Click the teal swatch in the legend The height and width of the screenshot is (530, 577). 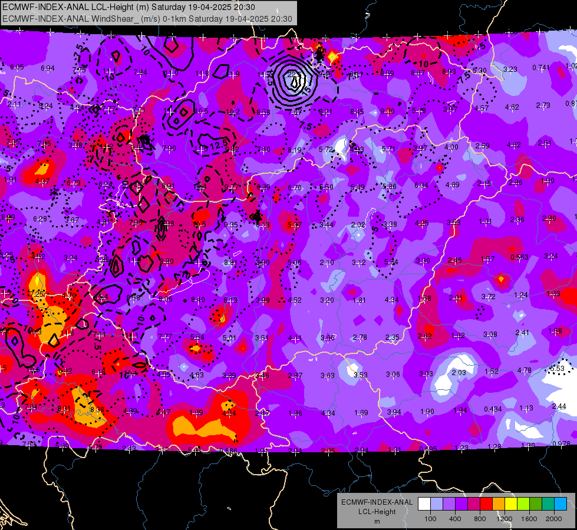click(x=548, y=503)
